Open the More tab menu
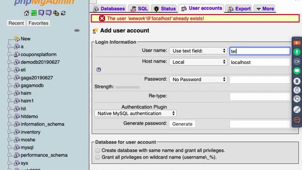The width and height of the screenshot is (302, 170). 265,8
